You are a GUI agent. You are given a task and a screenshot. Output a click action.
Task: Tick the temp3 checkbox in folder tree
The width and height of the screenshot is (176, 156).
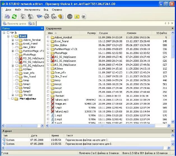coord(17,91)
